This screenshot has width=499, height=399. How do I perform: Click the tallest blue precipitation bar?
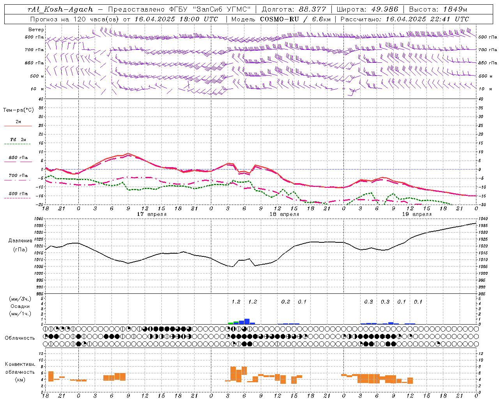tap(247, 321)
